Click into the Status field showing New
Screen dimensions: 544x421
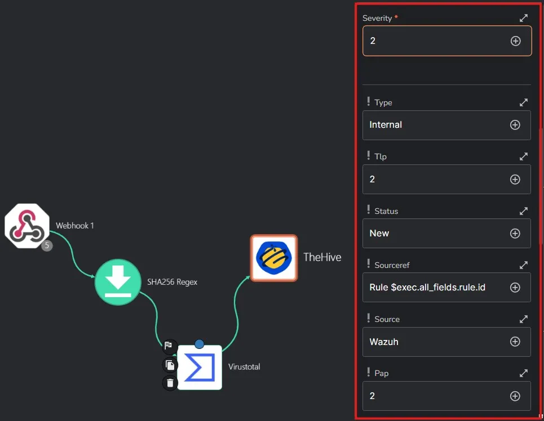coord(434,233)
